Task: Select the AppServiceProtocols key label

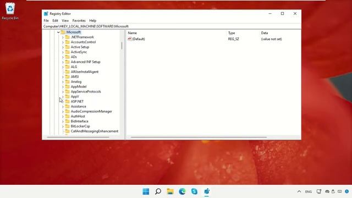Action: point(86,92)
